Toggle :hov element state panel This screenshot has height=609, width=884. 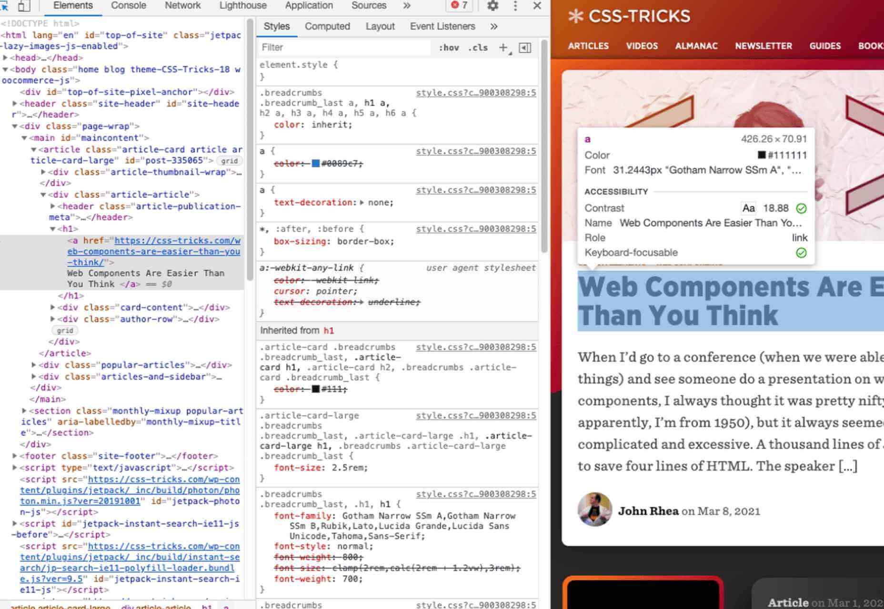click(449, 48)
